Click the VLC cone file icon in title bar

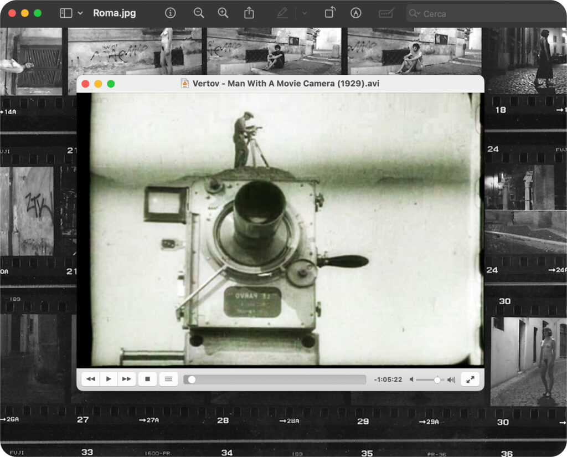click(185, 83)
